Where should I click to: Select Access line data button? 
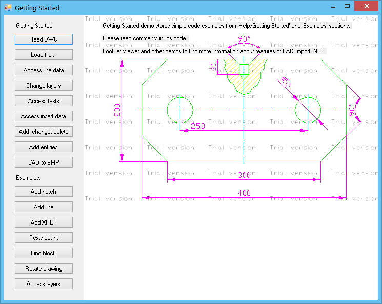[44, 70]
